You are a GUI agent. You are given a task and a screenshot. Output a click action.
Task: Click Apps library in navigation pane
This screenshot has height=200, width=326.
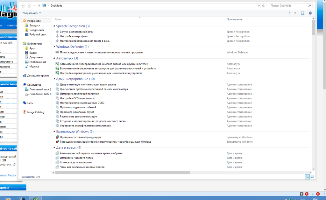(32, 48)
